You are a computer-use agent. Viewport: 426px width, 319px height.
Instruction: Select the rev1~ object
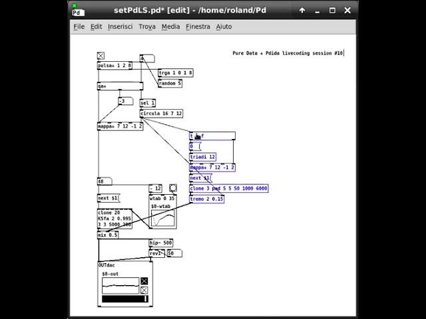157,254
